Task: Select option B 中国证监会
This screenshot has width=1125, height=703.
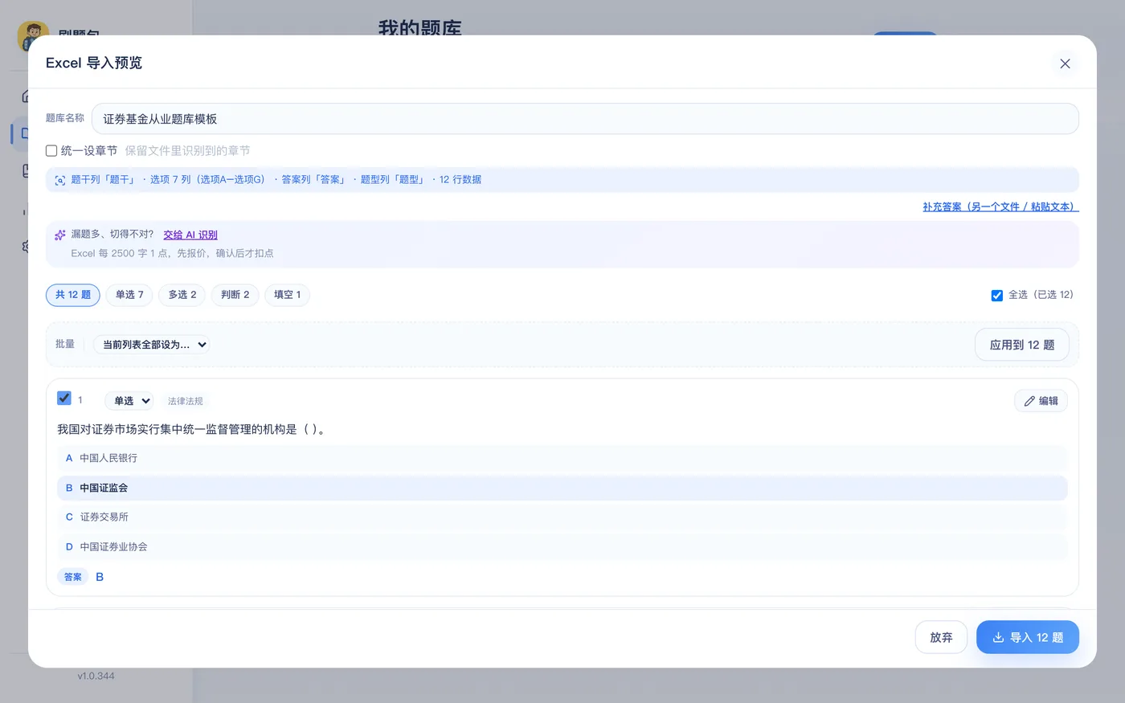Action: 562,488
